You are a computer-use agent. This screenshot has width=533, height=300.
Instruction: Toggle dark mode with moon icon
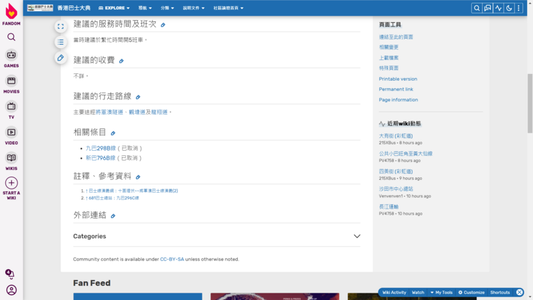click(x=510, y=8)
